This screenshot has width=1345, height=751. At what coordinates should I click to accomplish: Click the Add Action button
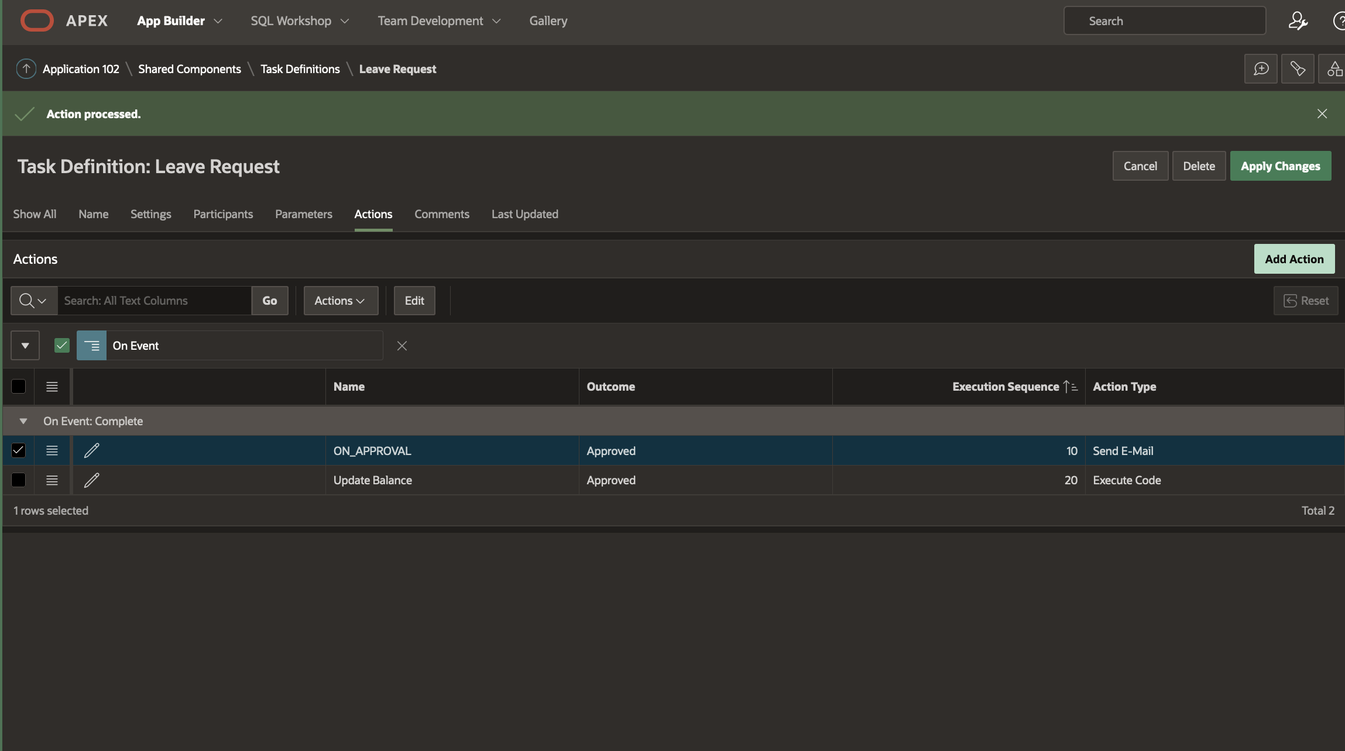coord(1293,259)
